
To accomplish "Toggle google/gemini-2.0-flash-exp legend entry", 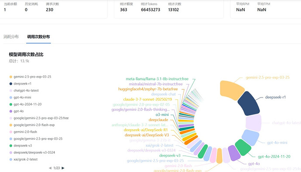I will 32,125.
